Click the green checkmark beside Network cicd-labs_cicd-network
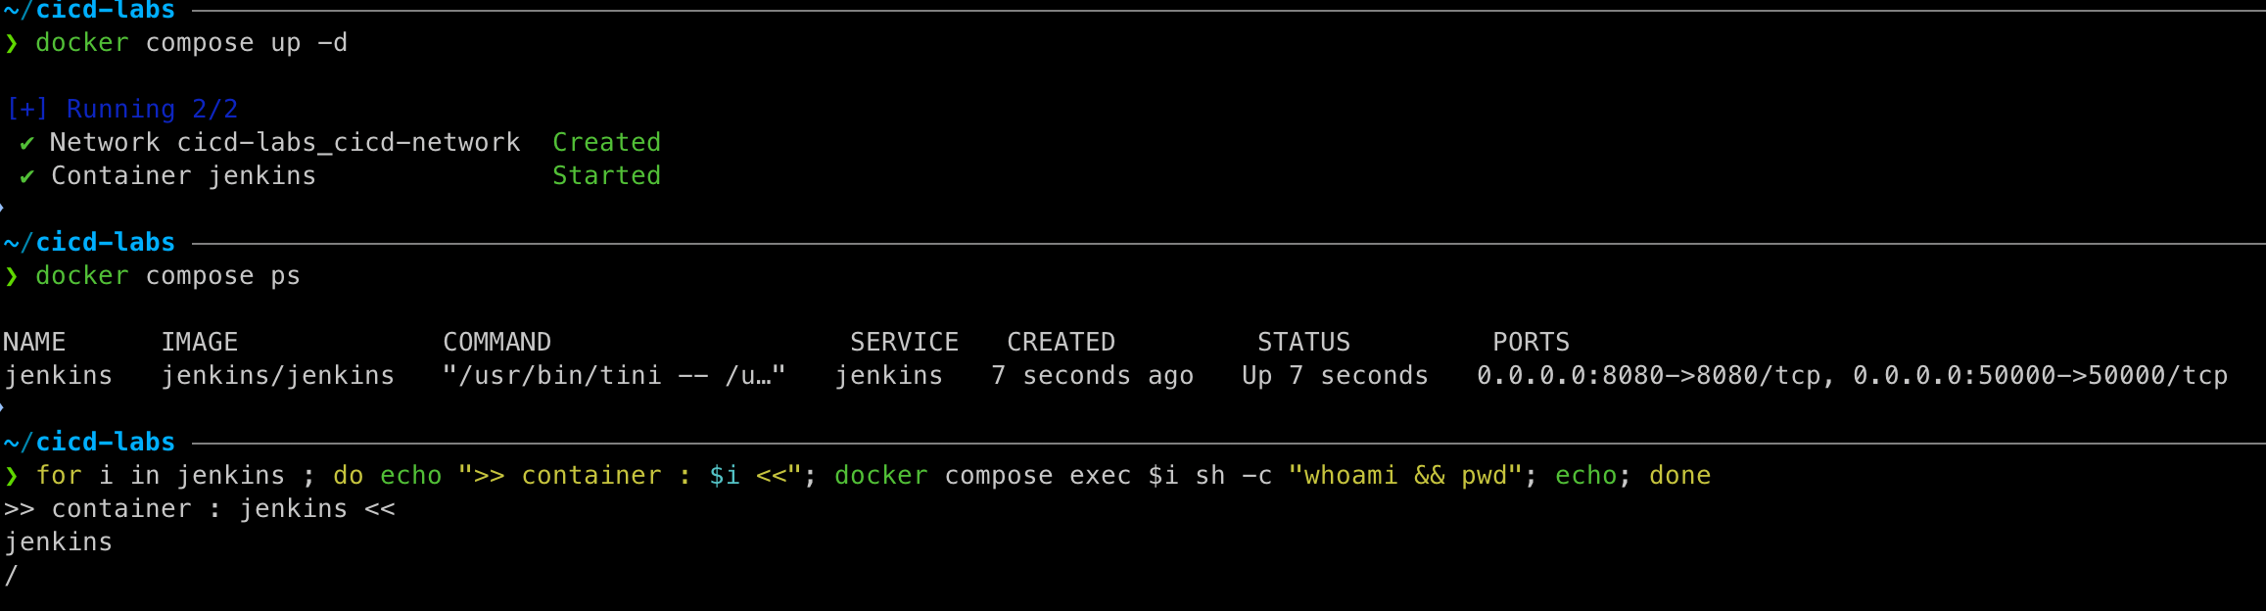The width and height of the screenshot is (2266, 611). pyautogui.click(x=26, y=143)
